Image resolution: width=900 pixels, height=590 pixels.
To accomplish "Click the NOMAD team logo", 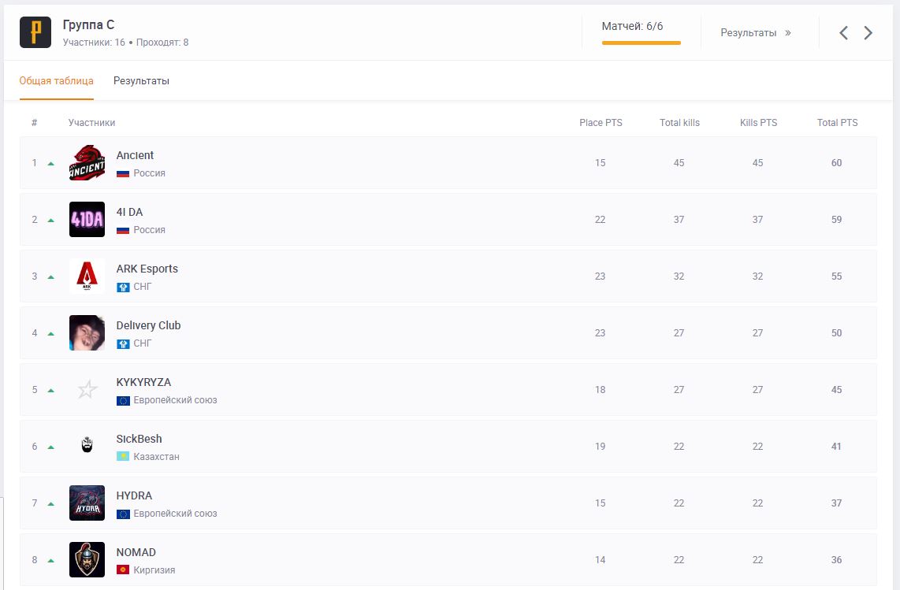I will tap(87, 560).
